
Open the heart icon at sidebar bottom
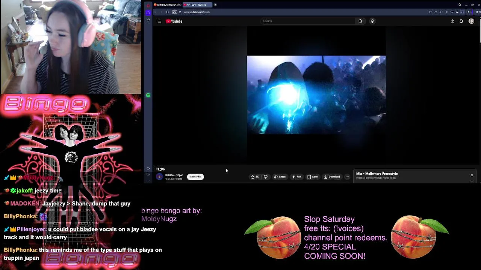tap(148, 169)
